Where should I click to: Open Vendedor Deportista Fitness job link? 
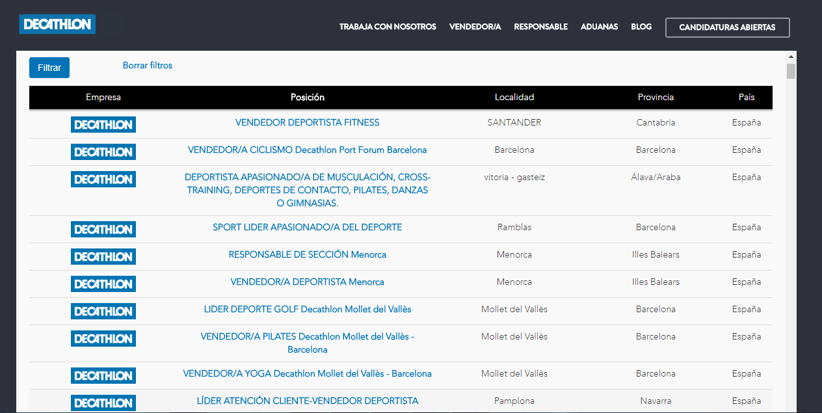[x=308, y=123]
